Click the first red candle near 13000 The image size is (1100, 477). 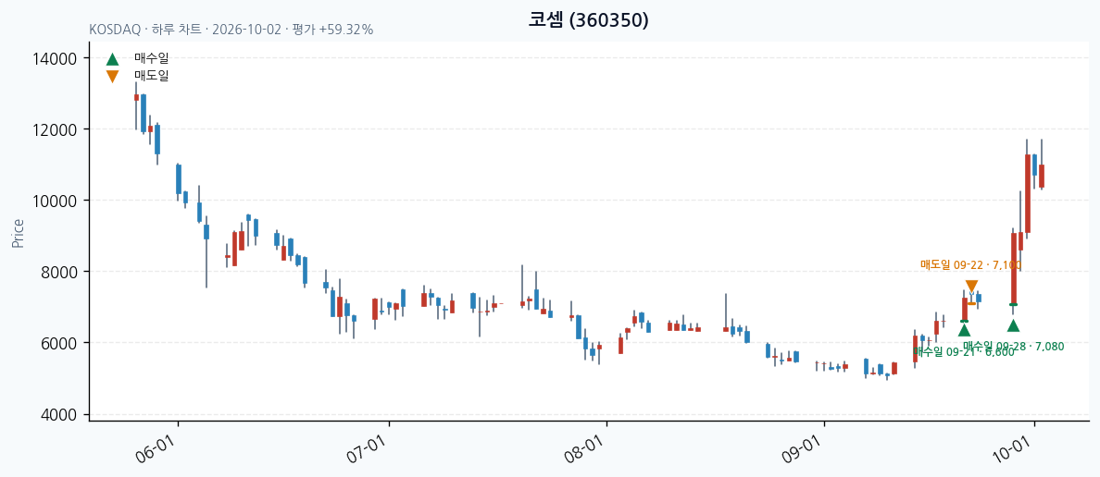(x=137, y=97)
